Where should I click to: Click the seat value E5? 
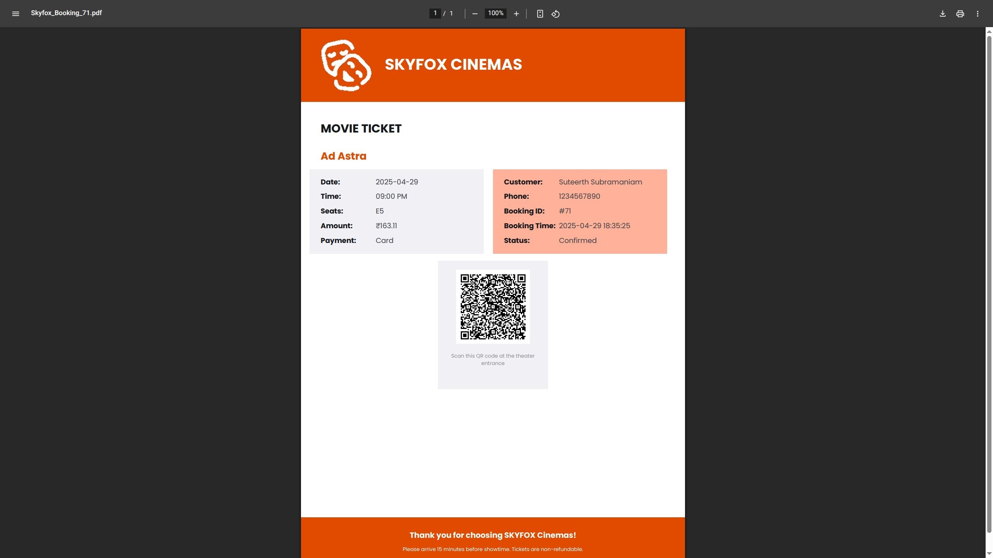pyautogui.click(x=379, y=211)
